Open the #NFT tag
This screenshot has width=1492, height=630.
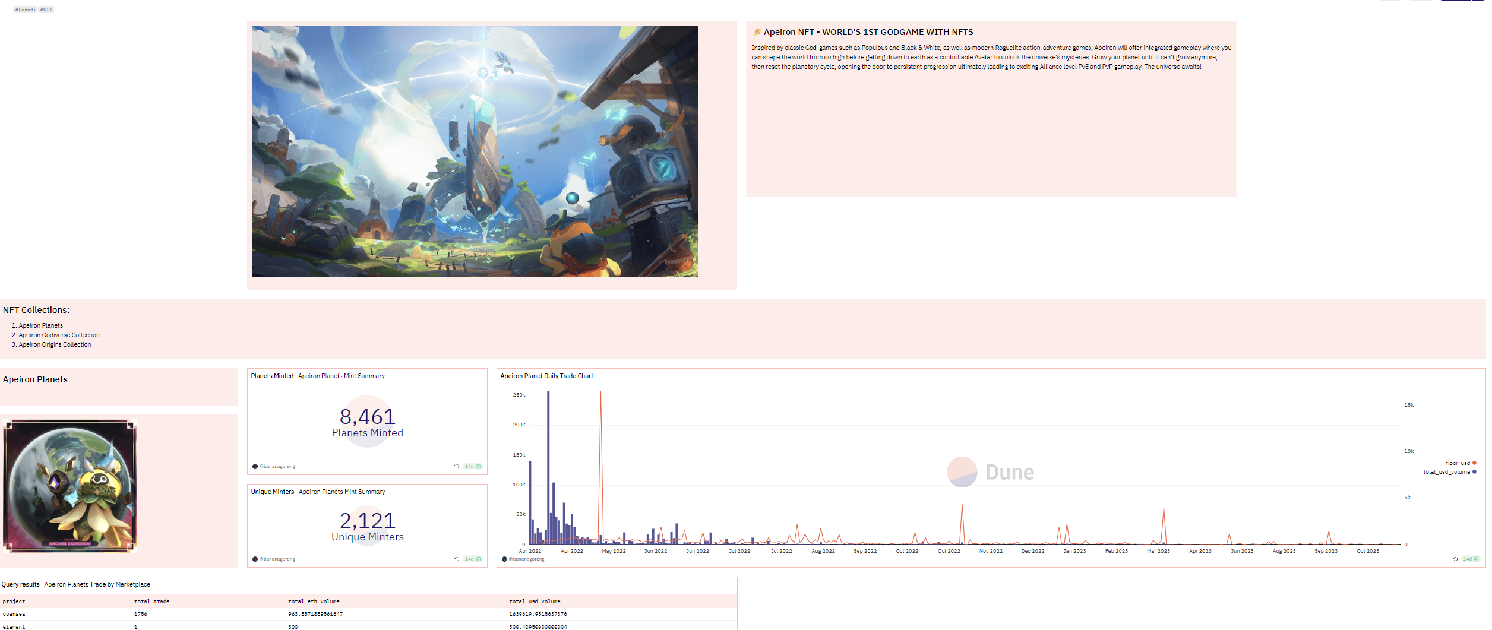point(46,10)
